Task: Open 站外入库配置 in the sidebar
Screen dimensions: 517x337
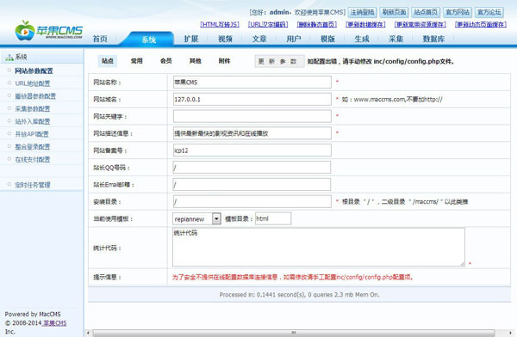Action: 33,121
